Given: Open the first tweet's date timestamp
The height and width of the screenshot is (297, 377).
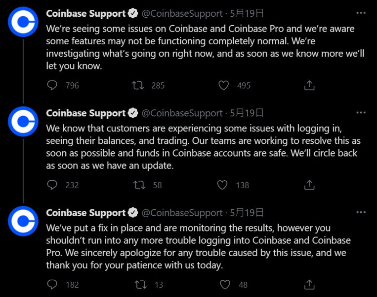Looking at the screenshot, I should 247,13.
